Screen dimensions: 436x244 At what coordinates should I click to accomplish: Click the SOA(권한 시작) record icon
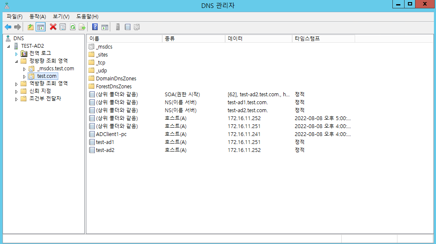[x=91, y=95]
